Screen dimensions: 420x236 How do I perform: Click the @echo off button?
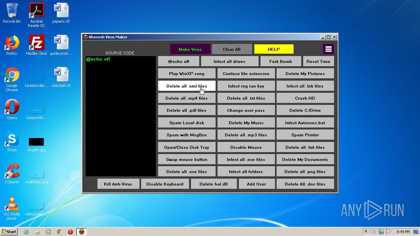pos(178,61)
